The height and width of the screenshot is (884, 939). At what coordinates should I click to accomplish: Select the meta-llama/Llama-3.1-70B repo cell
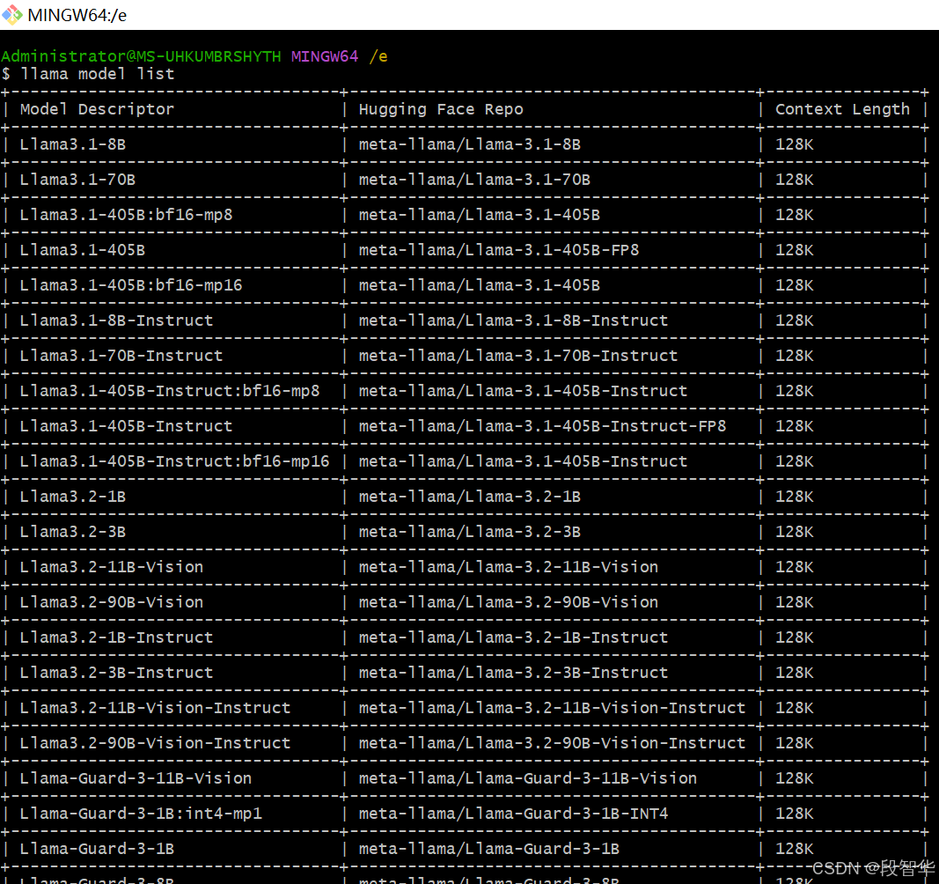pos(474,180)
